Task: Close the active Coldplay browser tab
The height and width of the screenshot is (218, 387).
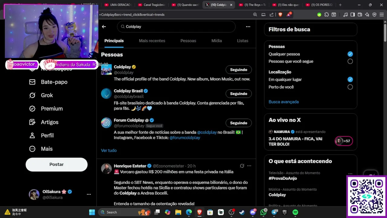Action: [x=231, y=5]
